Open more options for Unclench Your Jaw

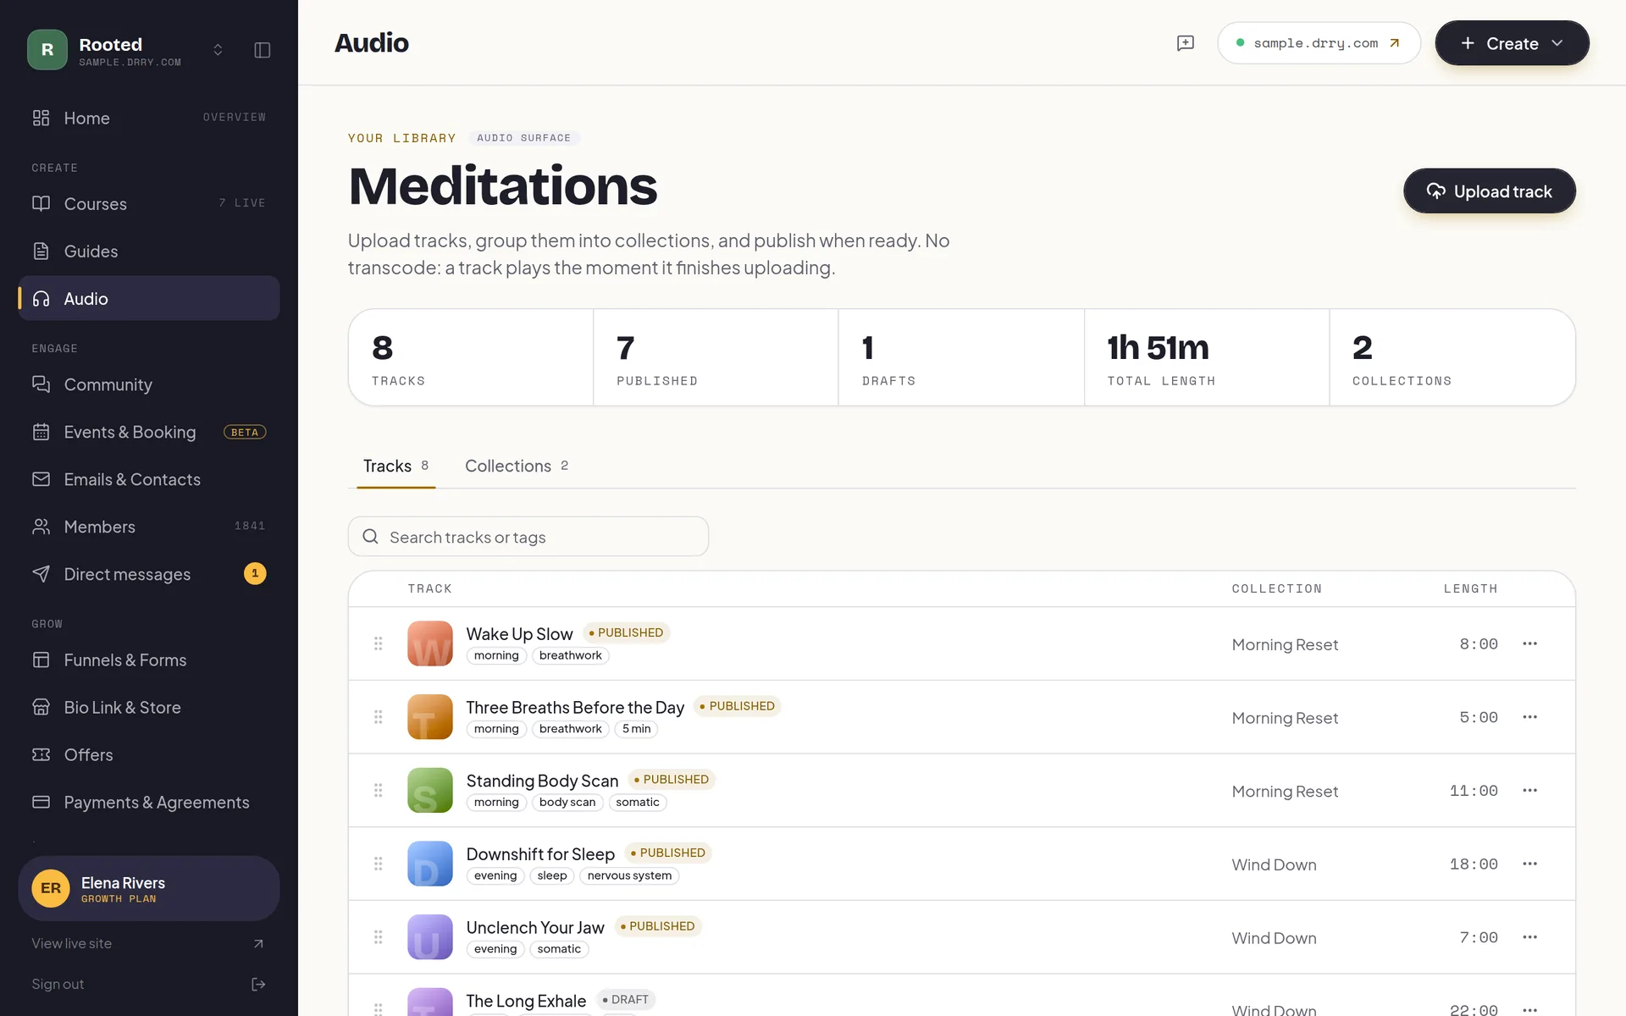pyautogui.click(x=1529, y=937)
